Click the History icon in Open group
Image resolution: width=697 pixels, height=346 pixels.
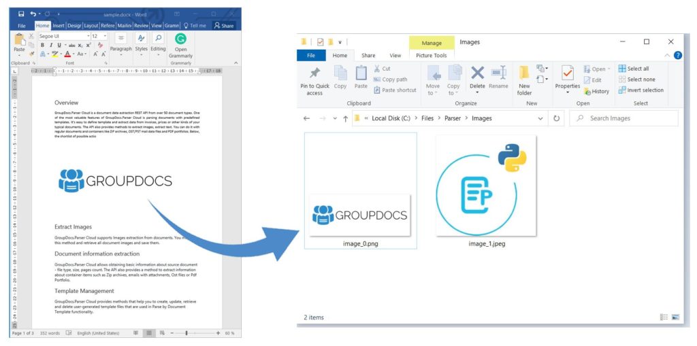click(x=596, y=91)
